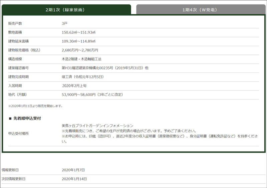This screenshot has width=267, height=188.
Task: Click the floor area value 109.30㎡～114.89㎡
Action: [78, 41]
